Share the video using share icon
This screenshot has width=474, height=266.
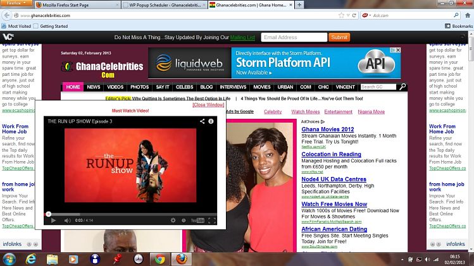[x=203, y=121]
